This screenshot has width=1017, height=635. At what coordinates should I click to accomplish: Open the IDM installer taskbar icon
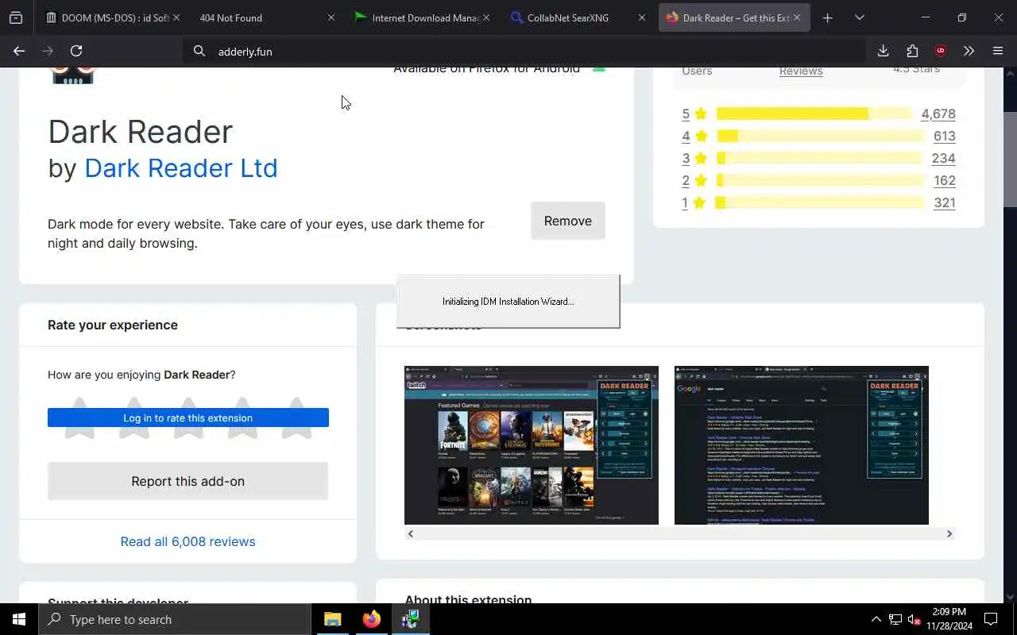coord(410,619)
